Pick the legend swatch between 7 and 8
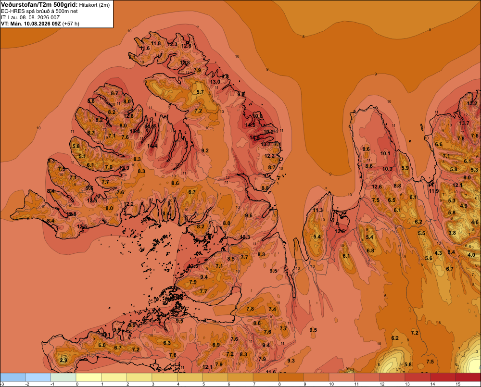 (266, 377)
